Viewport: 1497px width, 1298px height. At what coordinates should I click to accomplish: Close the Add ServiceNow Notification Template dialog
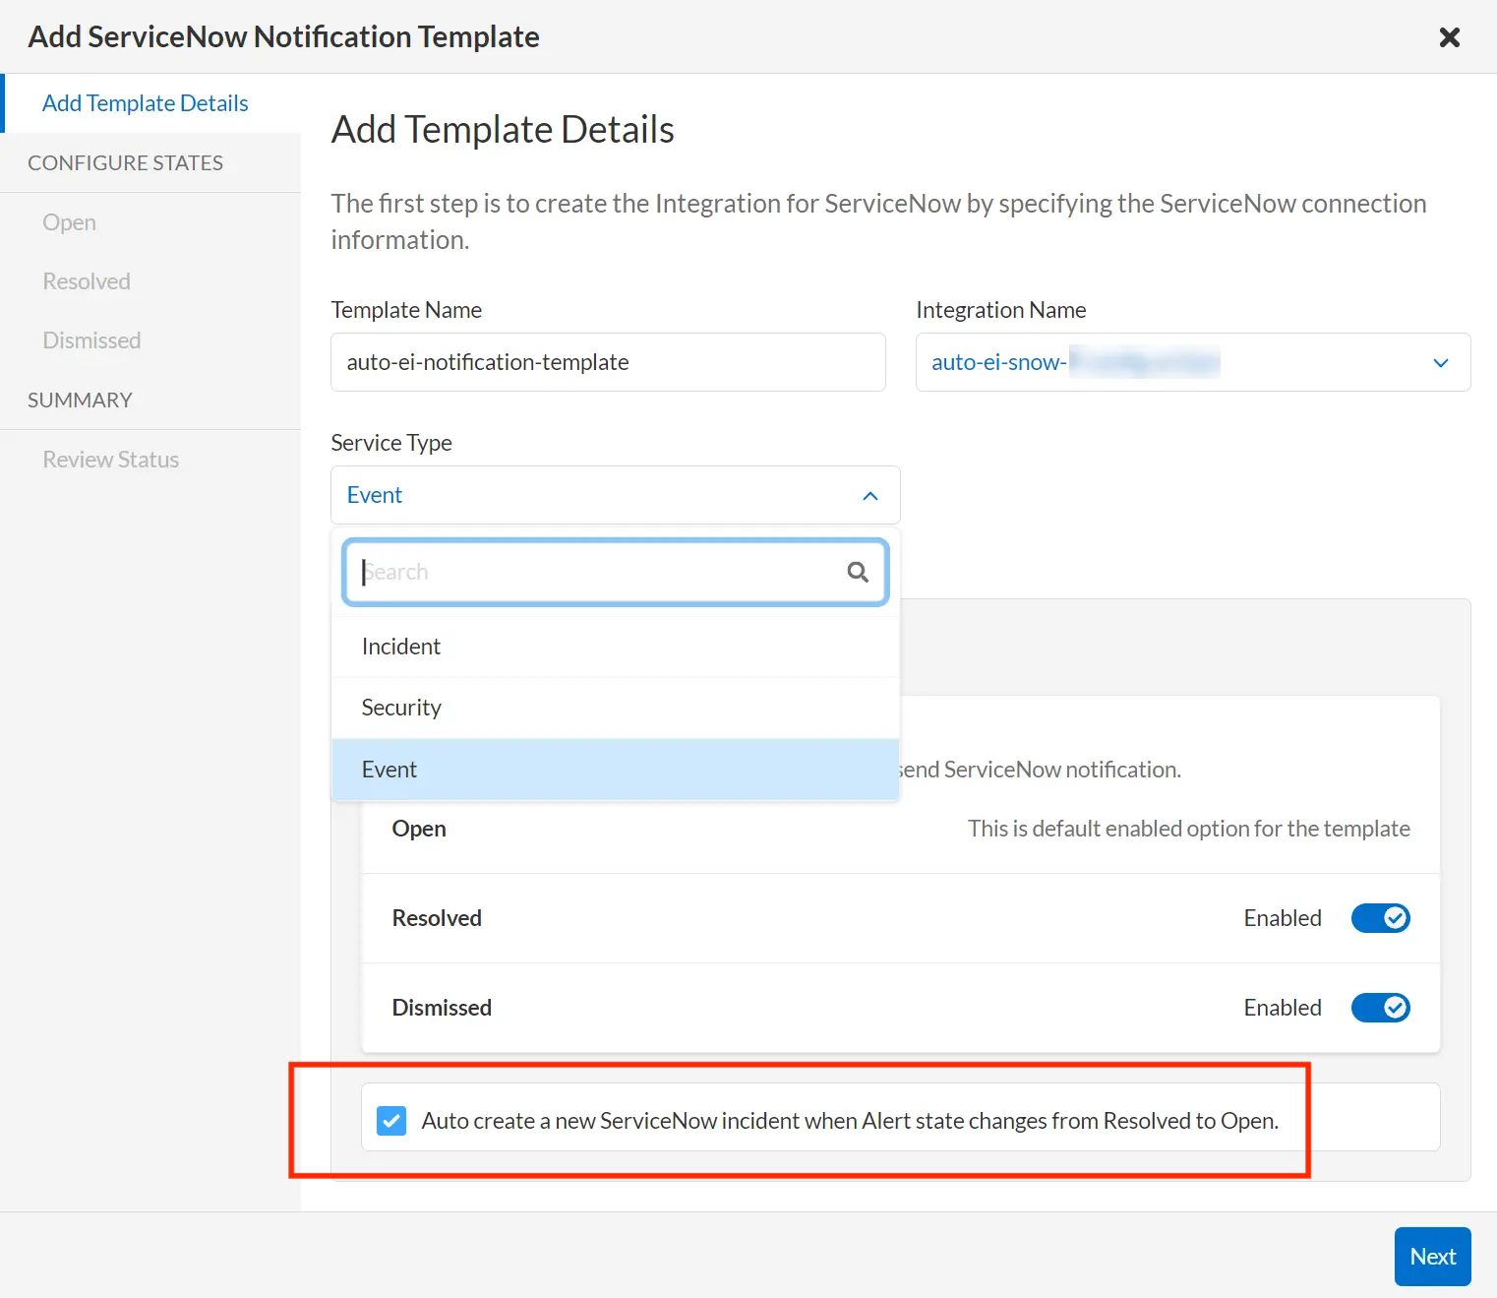(1449, 37)
